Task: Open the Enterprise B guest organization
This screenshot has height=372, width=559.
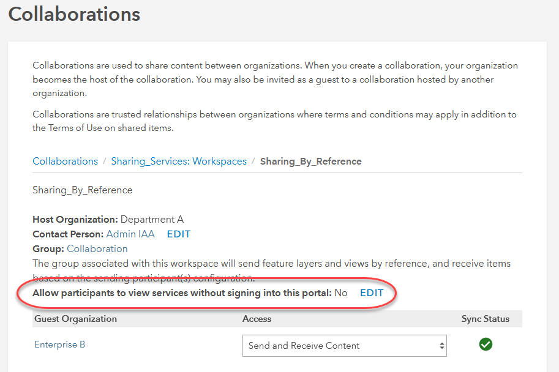Action: coord(60,344)
